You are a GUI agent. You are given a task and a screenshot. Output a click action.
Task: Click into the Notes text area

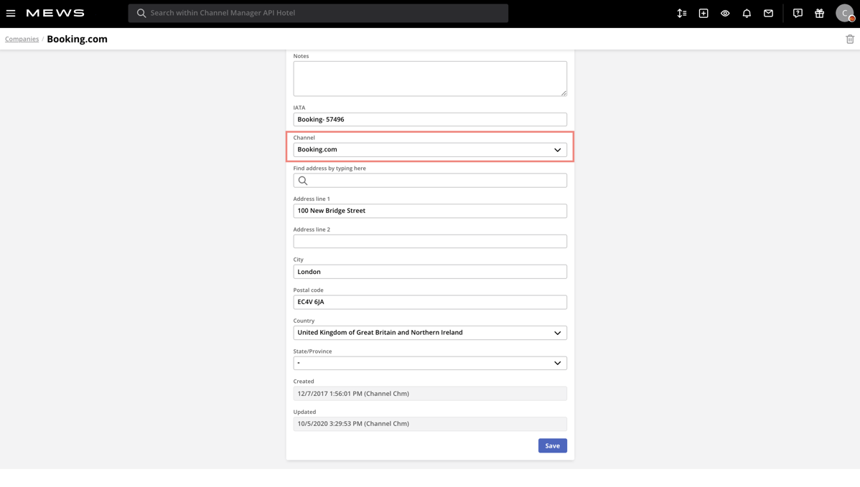pos(429,77)
